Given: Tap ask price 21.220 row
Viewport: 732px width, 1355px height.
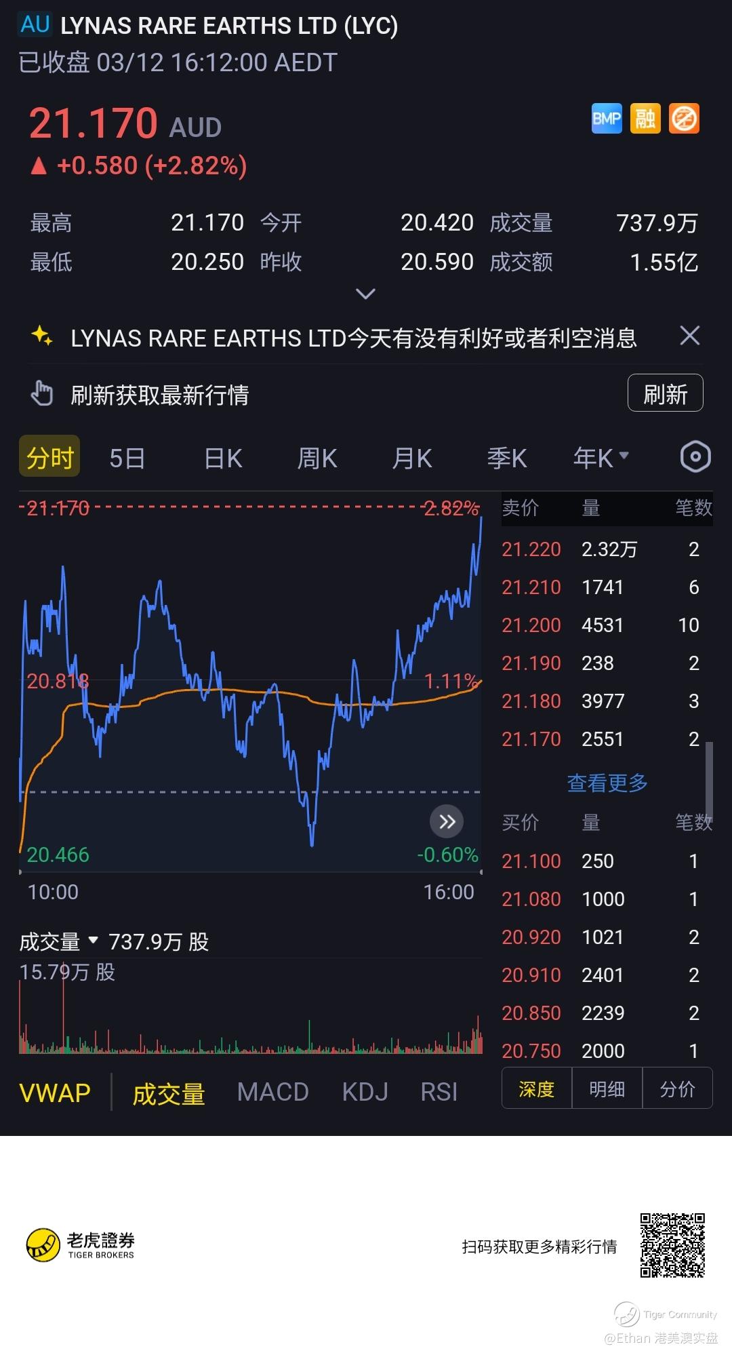Looking at the screenshot, I should coord(607,549).
